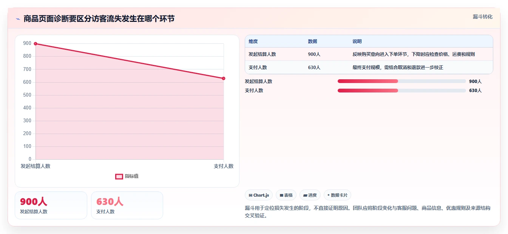508x234 pixels.
Task: Click description starting 最终支付规模
Action: (398, 68)
